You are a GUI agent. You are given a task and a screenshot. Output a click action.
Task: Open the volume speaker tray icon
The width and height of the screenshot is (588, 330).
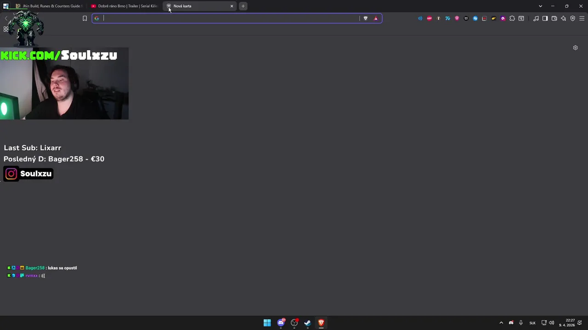551,323
